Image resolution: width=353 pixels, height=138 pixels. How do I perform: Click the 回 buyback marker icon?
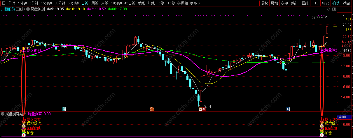200,109
